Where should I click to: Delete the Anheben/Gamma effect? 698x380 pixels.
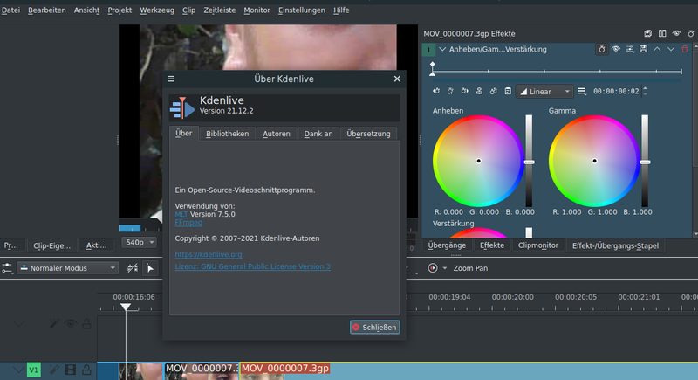point(685,49)
